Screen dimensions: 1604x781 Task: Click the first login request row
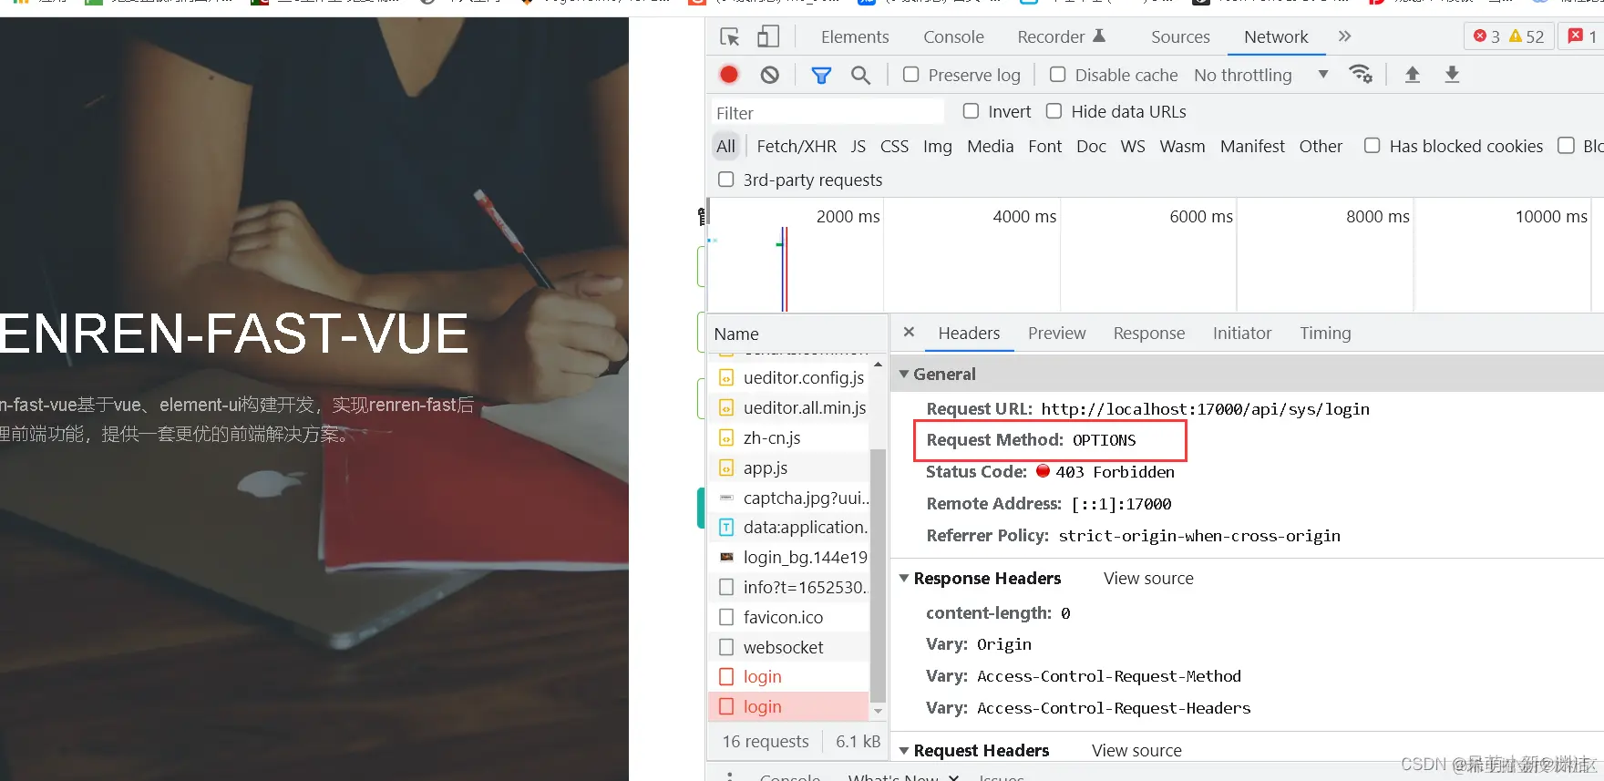[789, 676]
